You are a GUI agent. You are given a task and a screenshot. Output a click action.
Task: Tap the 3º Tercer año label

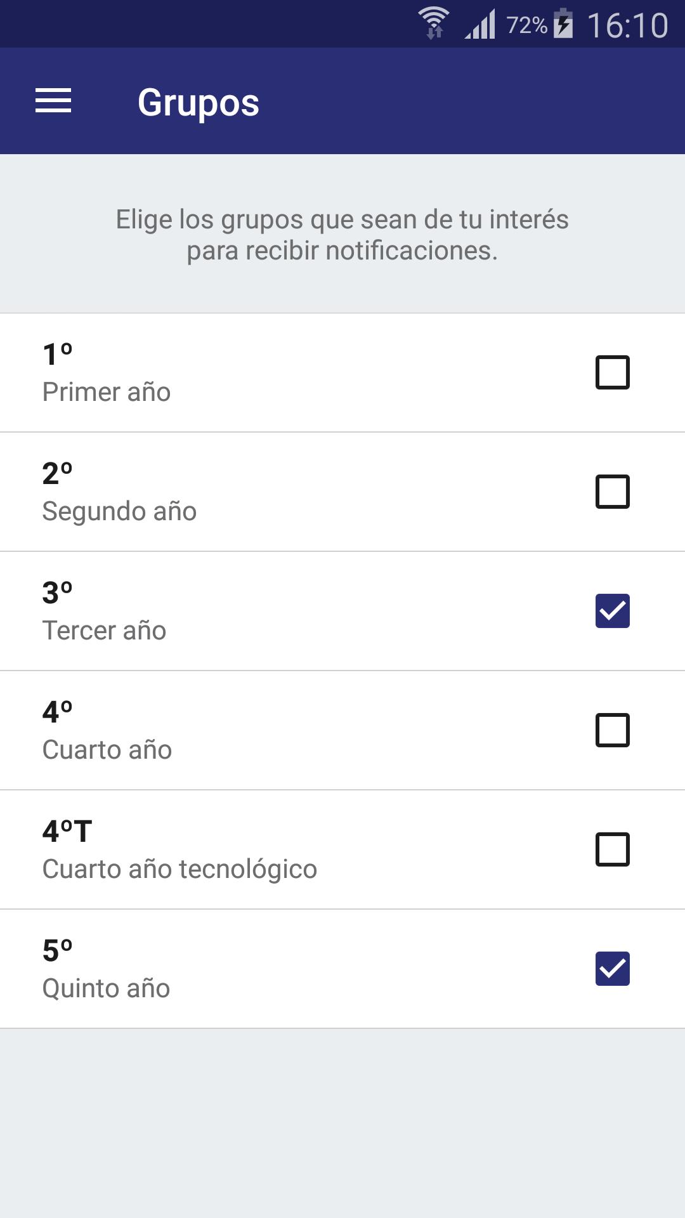click(105, 612)
